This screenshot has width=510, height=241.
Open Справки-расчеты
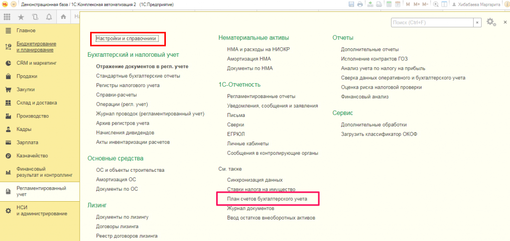click(x=117, y=95)
